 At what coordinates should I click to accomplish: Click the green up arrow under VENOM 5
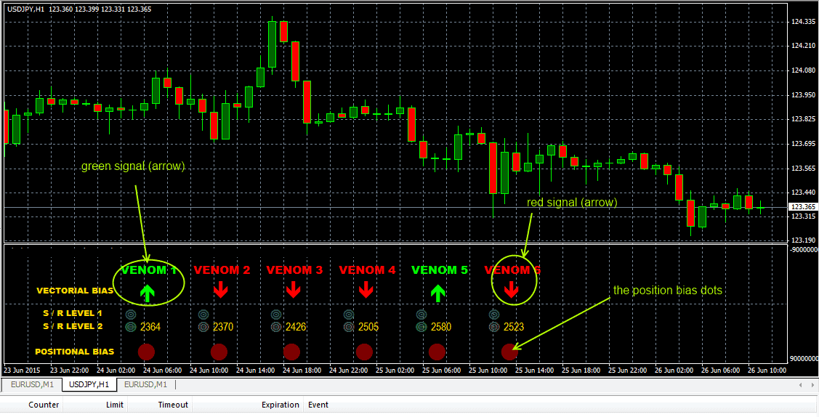[437, 293]
